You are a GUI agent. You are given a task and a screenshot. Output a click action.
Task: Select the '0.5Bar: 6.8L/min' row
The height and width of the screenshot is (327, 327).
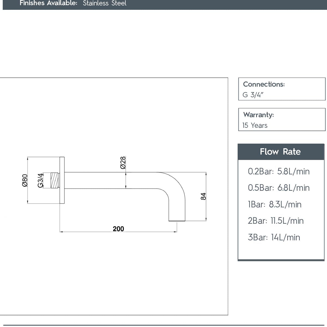[279, 188]
